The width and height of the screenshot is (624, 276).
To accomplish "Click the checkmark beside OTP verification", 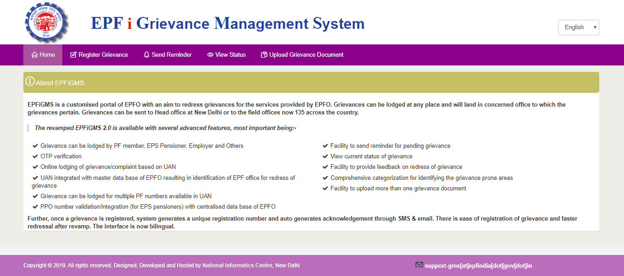I will [x=35, y=157].
